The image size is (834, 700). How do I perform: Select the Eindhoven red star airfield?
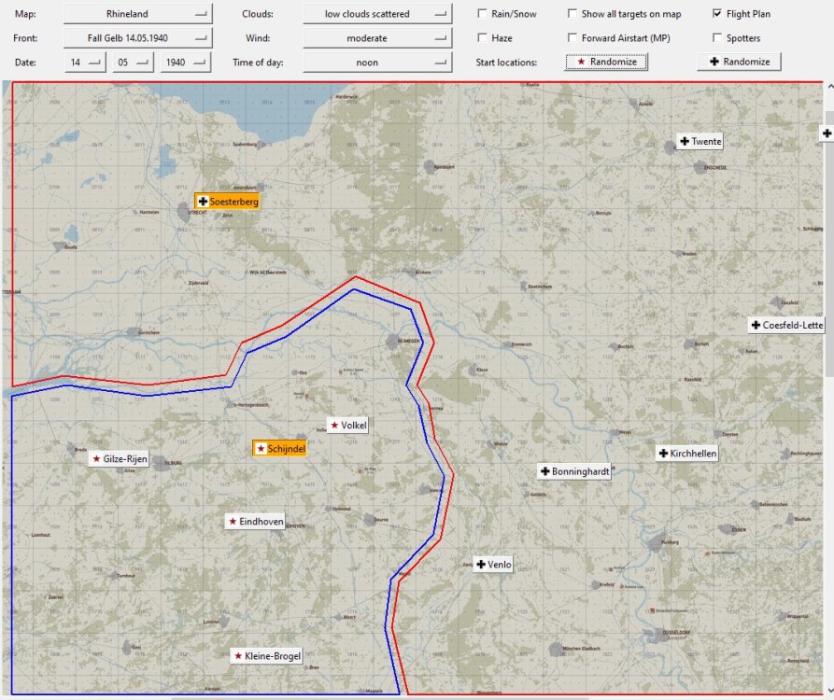click(x=255, y=522)
